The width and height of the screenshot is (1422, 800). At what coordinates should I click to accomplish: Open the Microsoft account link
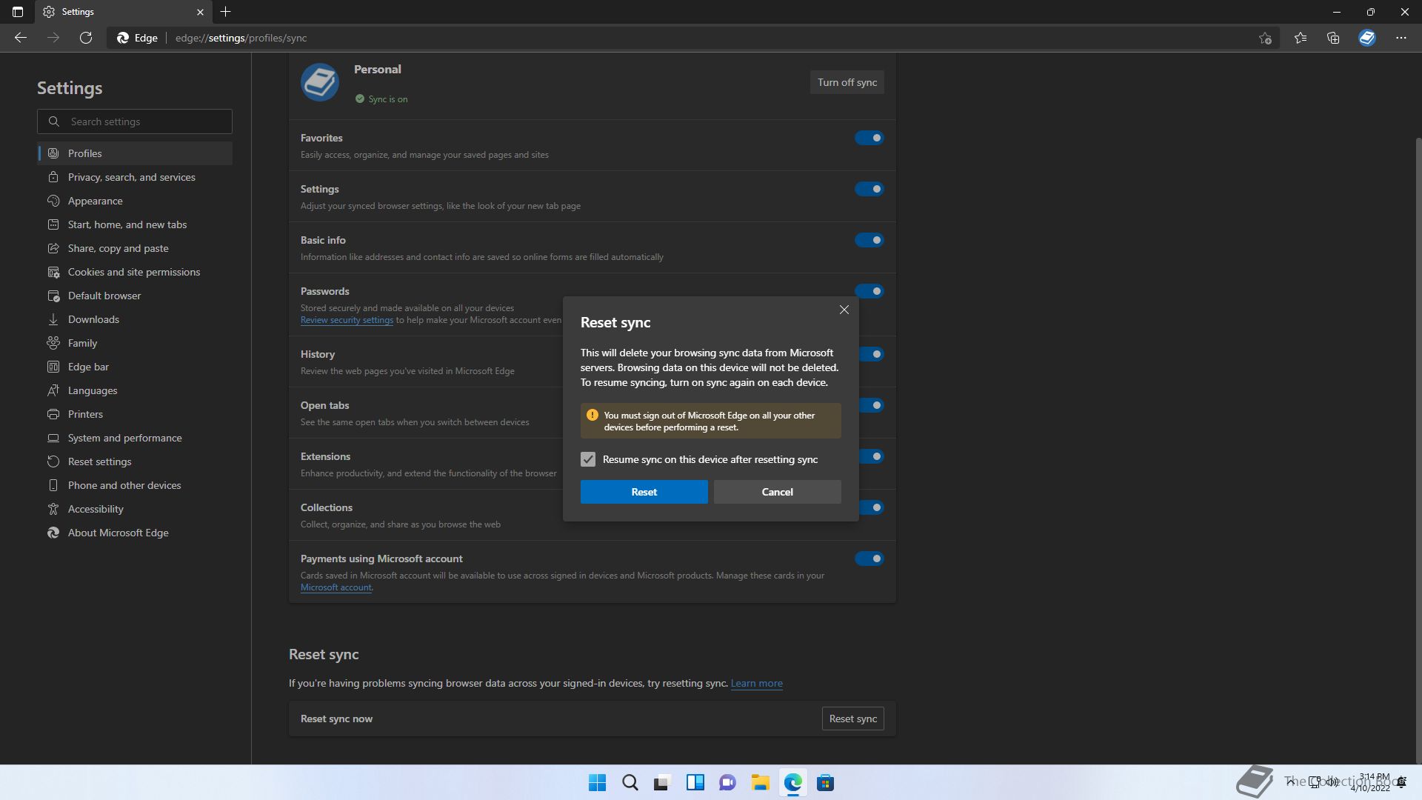tap(336, 587)
